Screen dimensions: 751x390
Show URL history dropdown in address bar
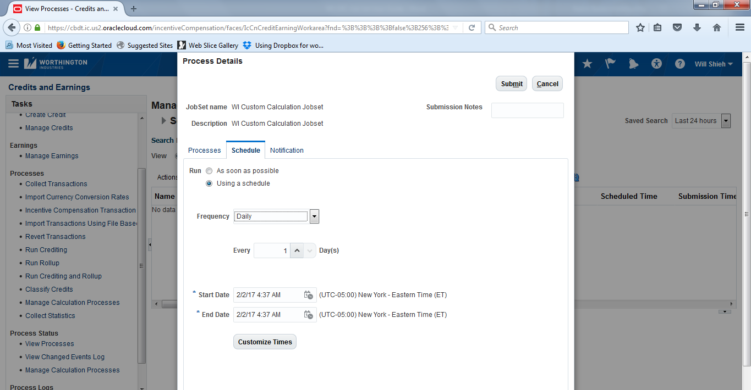tap(456, 27)
